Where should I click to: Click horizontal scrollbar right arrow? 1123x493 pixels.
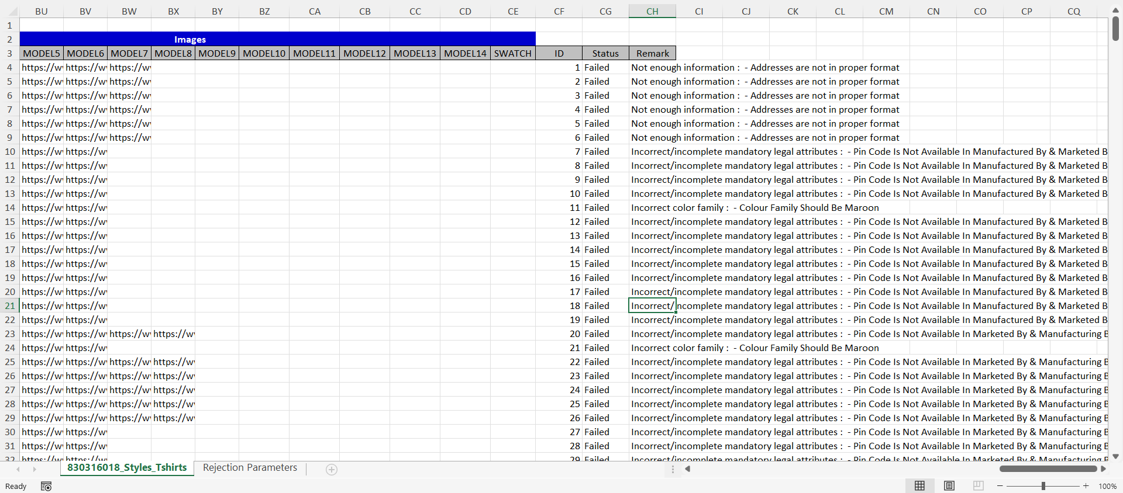[1103, 468]
